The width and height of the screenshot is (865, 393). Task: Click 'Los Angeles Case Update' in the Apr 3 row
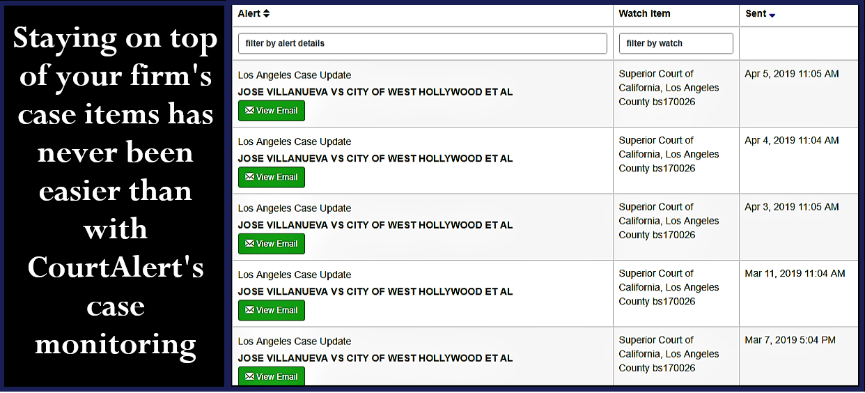tap(295, 208)
